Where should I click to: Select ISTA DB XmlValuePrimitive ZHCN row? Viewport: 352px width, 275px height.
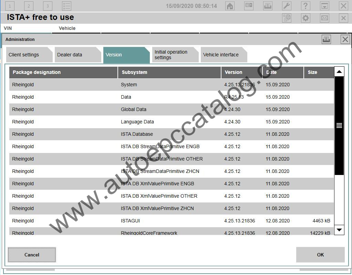172,208
